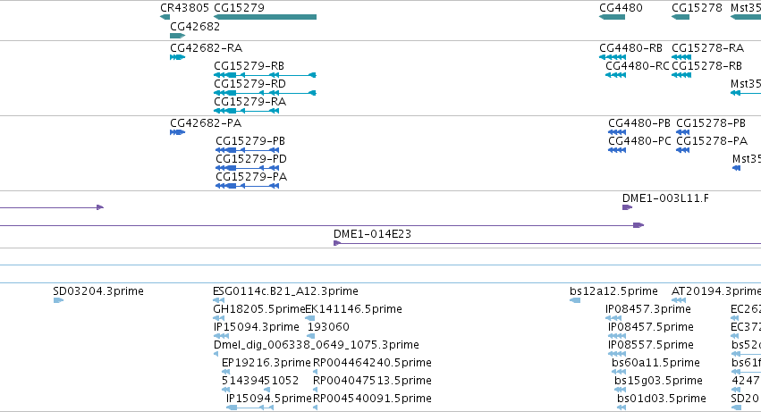This screenshot has width=761, height=412.
Task: Select transcript CG42682-RA label
Action: pos(206,48)
